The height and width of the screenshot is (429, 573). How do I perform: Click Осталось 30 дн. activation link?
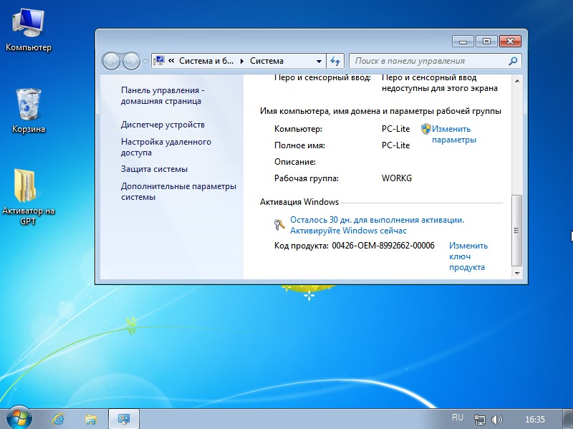coord(377,225)
